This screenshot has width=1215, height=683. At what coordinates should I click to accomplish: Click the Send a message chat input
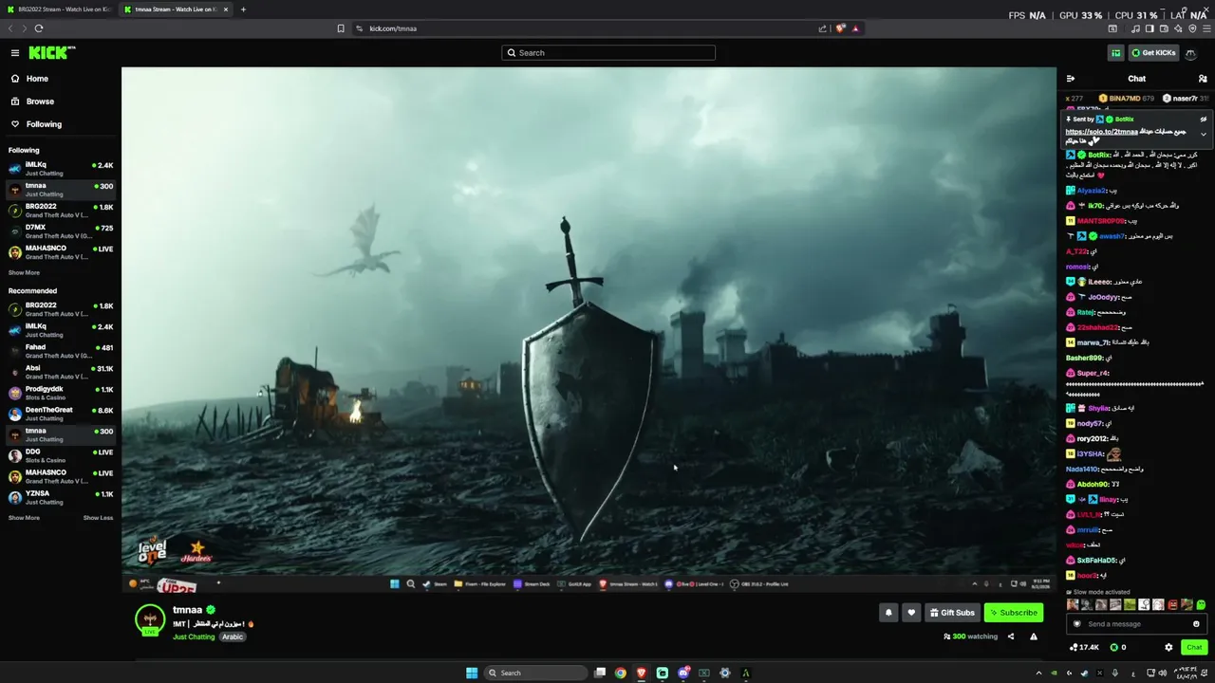coord(1137,624)
